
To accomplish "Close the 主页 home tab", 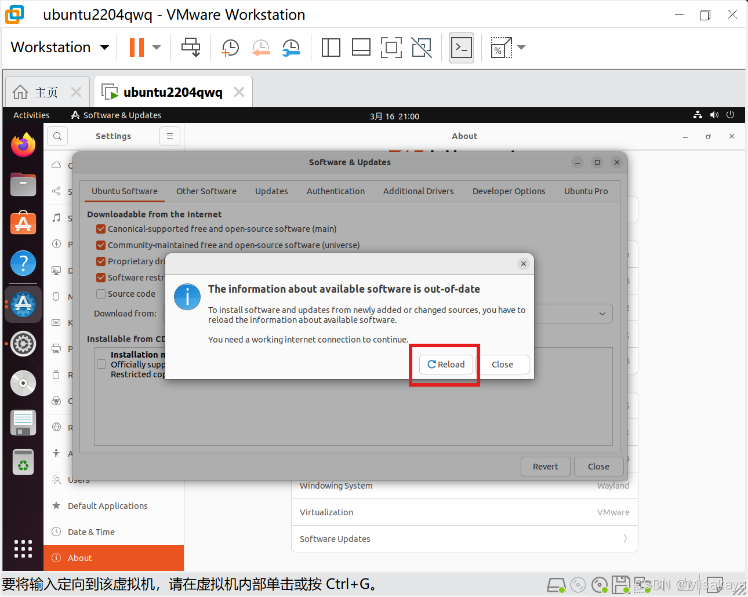I will [x=76, y=92].
